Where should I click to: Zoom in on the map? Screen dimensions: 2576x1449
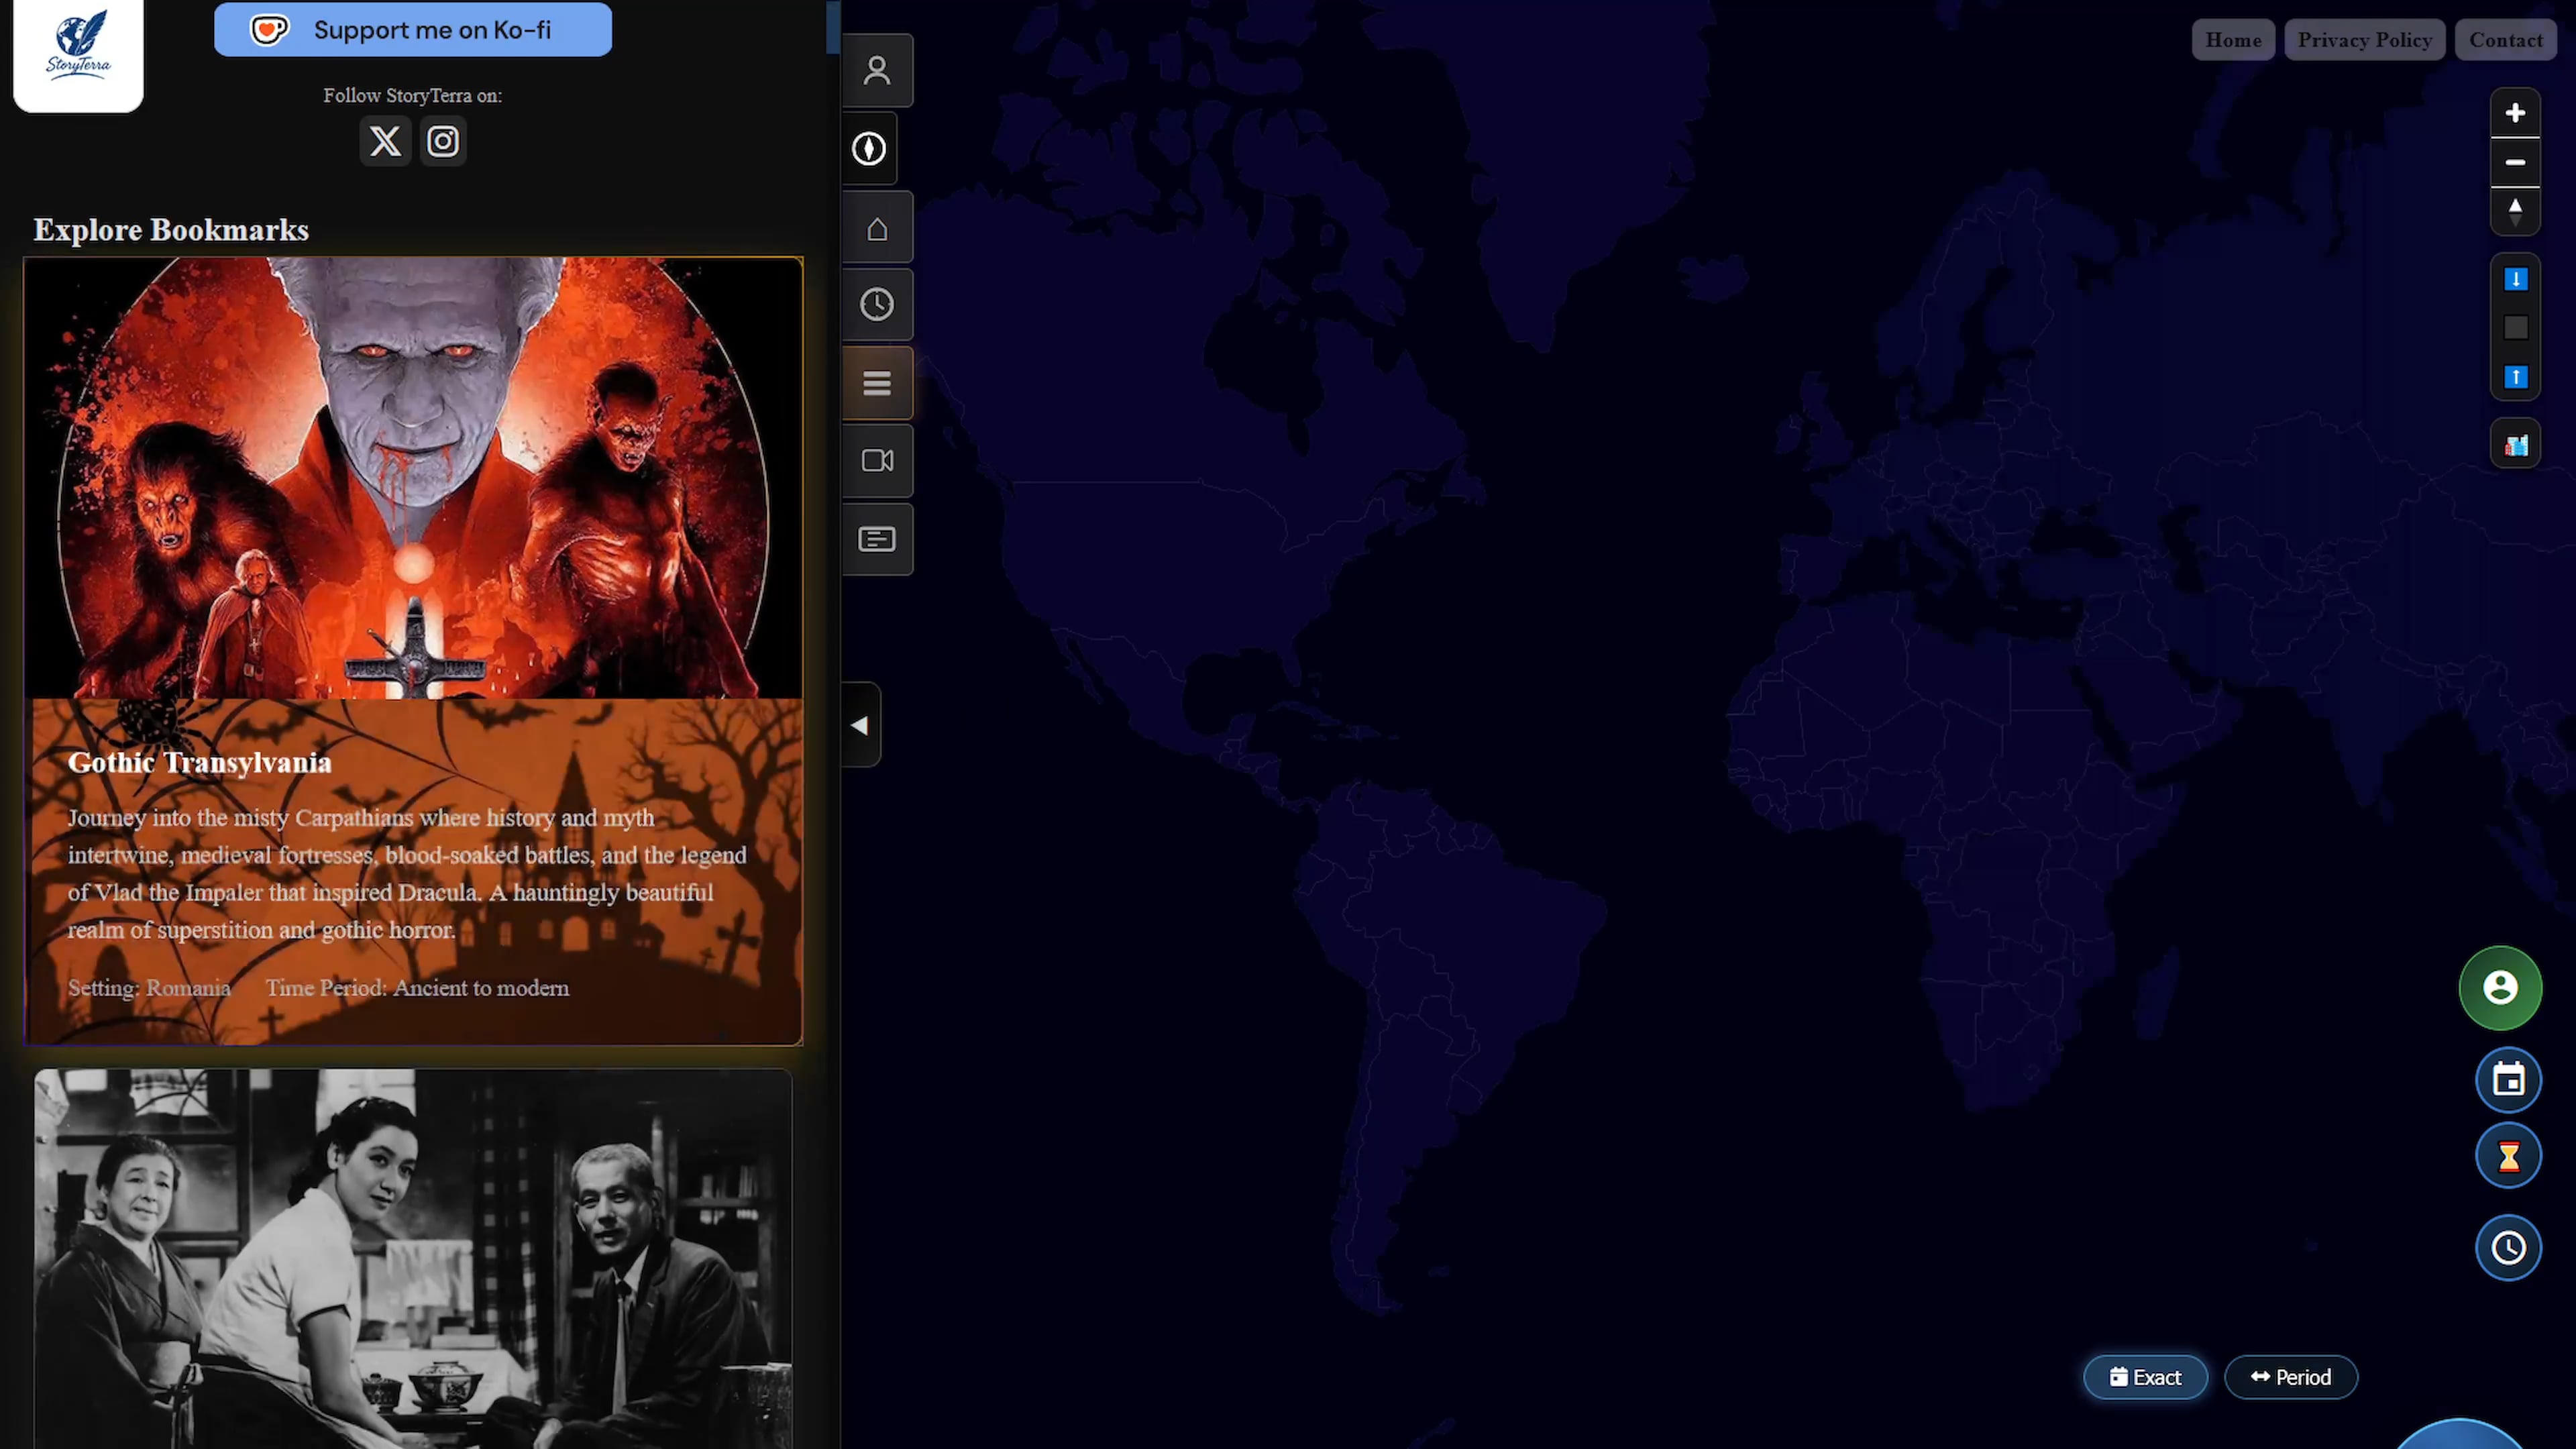click(x=2514, y=113)
